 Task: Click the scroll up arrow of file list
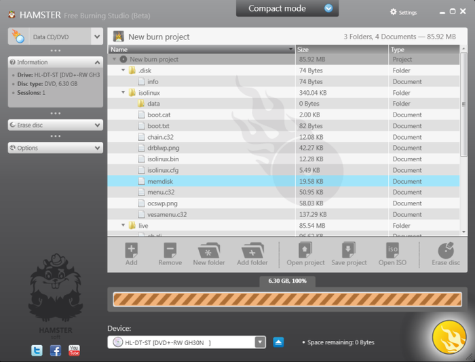pos(463,48)
